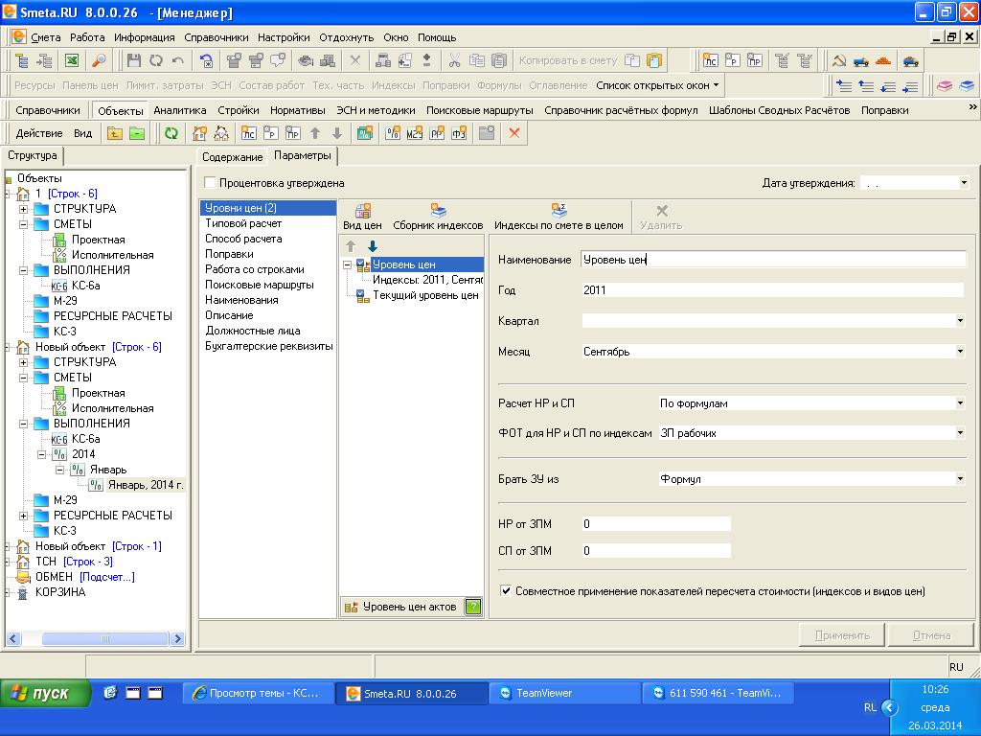
Task: Select Должностные лица parameter section
Action: (253, 331)
